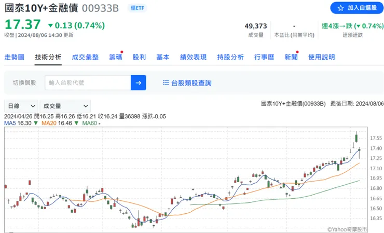
Task: Click the 國泰10Y+金融債 title
Action: pyautogui.click(x=42, y=8)
